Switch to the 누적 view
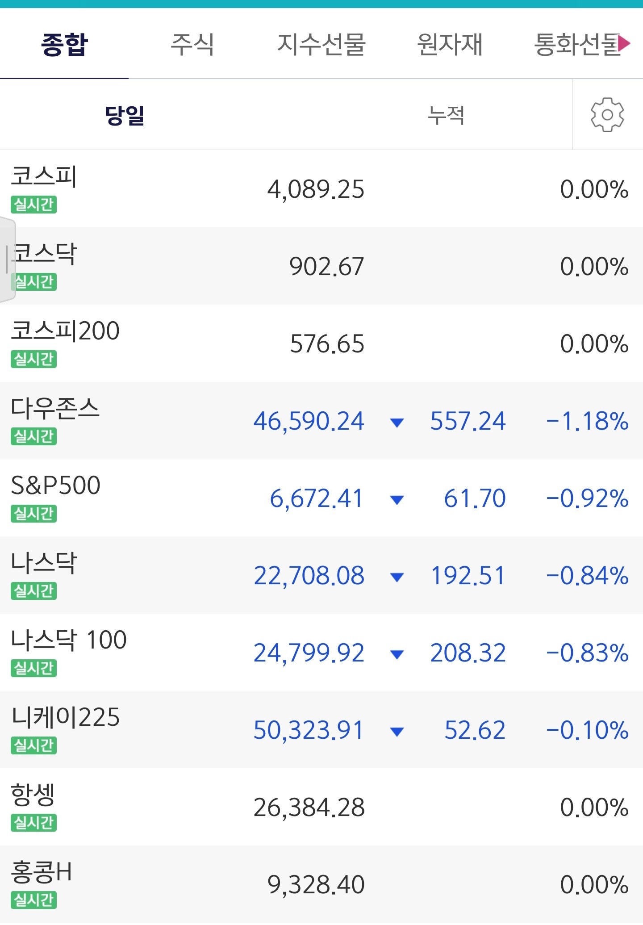The image size is (643, 925). (446, 115)
